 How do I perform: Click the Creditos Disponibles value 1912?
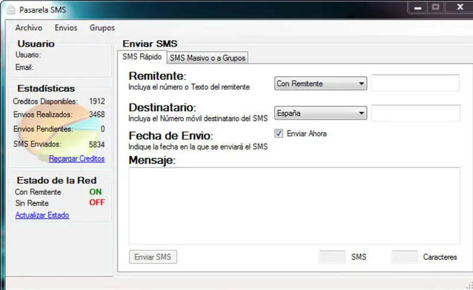click(x=97, y=101)
